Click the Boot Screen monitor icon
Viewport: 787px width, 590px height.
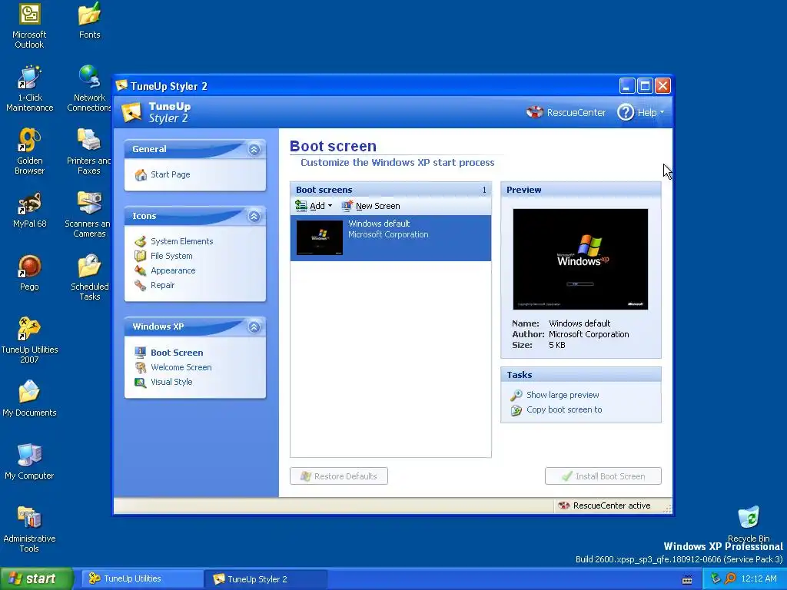[141, 352]
